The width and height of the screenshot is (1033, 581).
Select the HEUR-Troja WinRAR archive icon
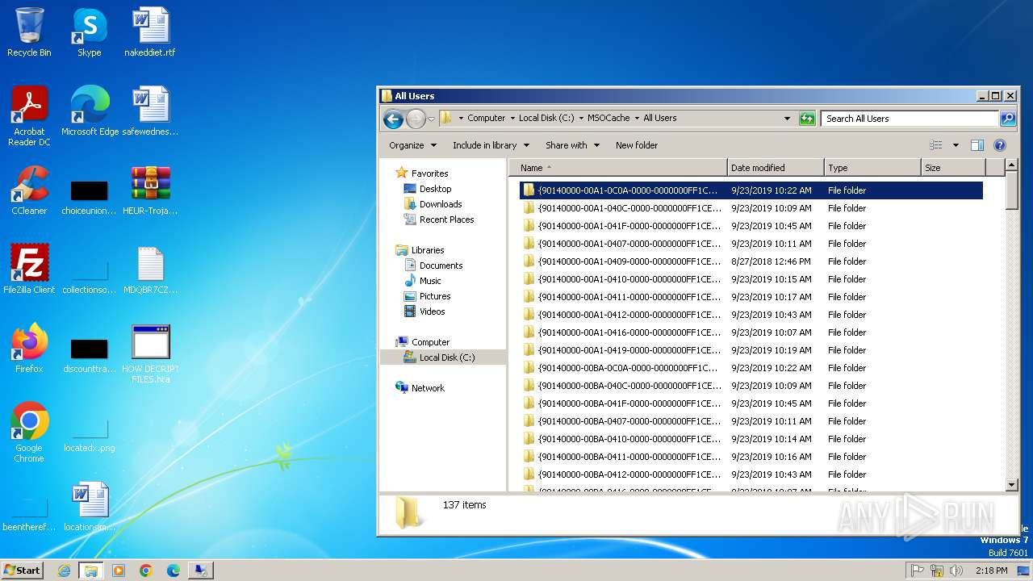click(150, 190)
